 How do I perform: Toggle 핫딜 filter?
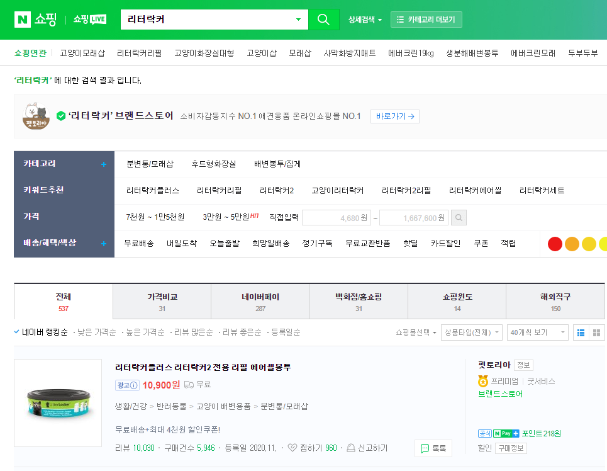pos(410,243)
